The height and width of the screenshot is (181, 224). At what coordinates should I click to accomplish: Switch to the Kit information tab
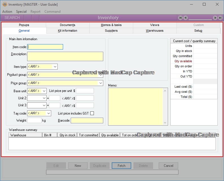tap(68, 31)
